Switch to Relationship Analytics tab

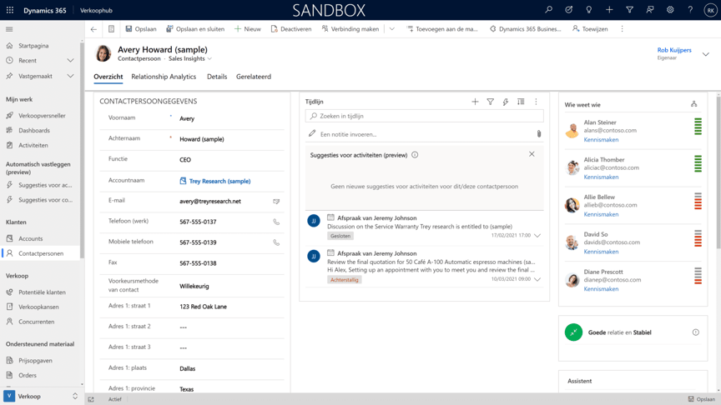point(164,77)
